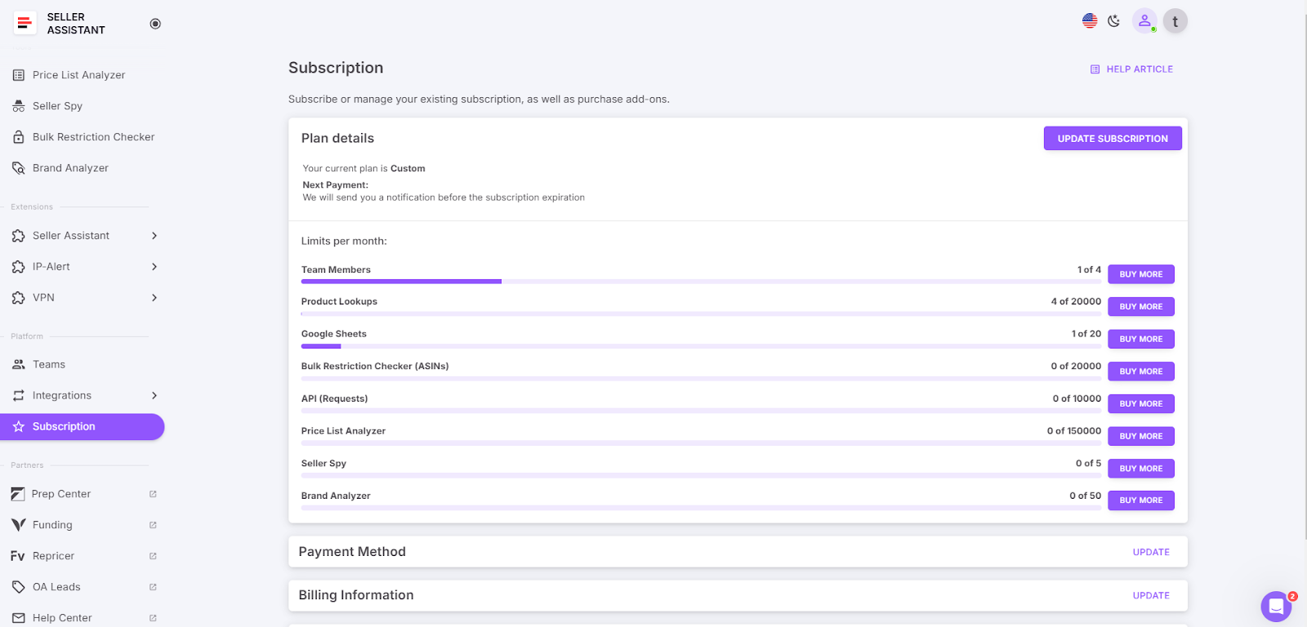Image resolution: width=1307 pixels, height=627 pixels.
Task: Open the US flag language selector
Action: 1090,21
